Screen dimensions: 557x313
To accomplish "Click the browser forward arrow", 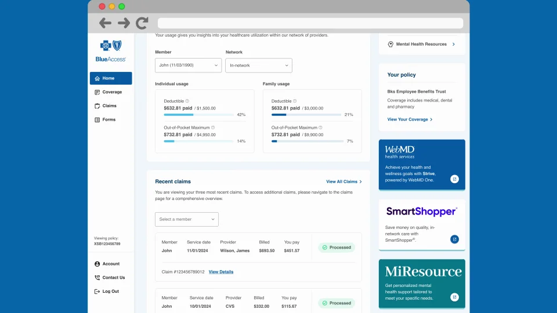I will tap(124, 23).
